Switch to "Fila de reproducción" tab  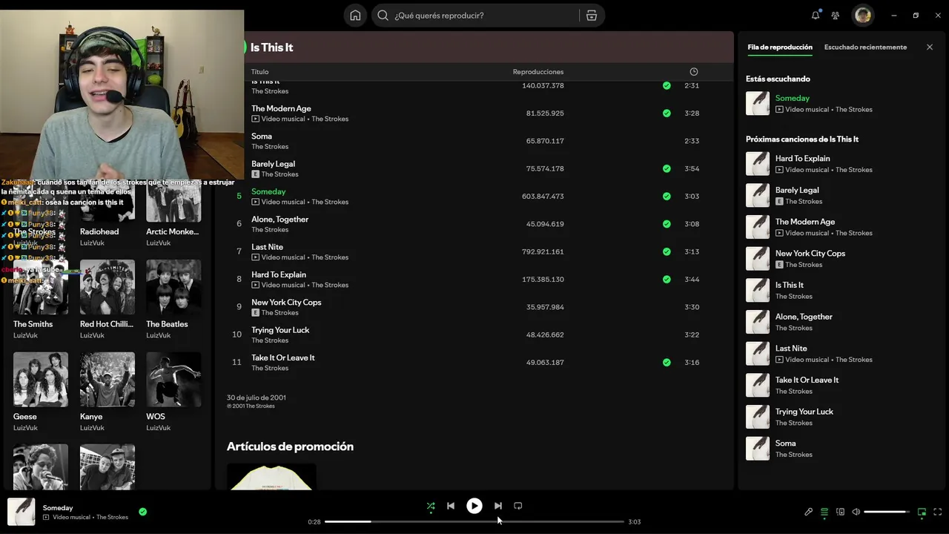tap(780, 47)
